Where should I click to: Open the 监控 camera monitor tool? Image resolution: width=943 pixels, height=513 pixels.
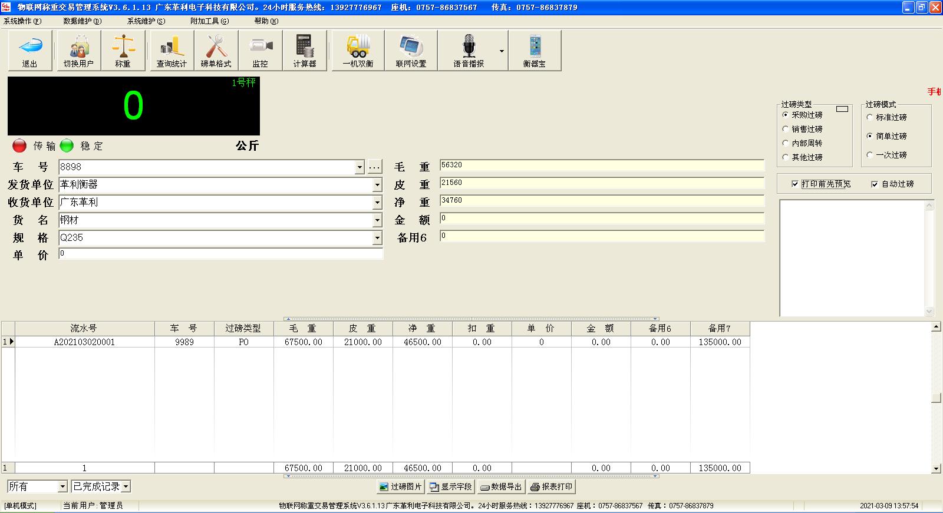(x=260, y=51)
